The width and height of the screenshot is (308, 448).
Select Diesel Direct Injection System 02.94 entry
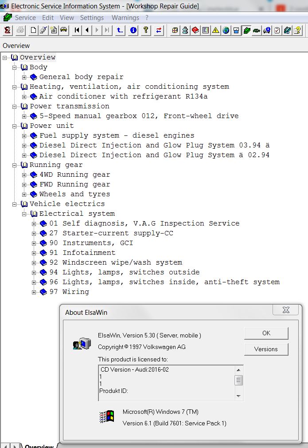[x=154, y=155]
